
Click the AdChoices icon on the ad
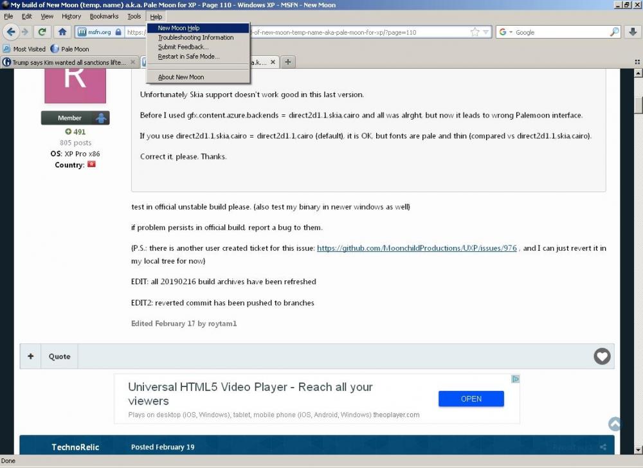click(516, 379)
